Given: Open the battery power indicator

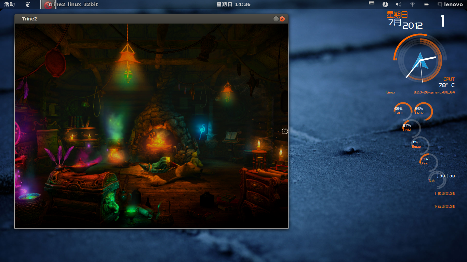Looking at the screenshot, I should [x=426, y=4].
